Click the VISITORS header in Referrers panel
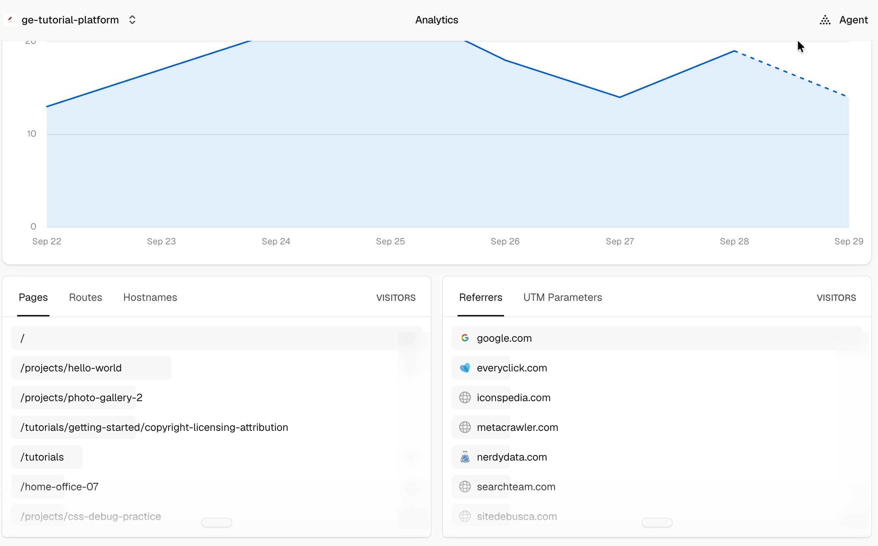This screenshot has width=878, height=546. 836,298
